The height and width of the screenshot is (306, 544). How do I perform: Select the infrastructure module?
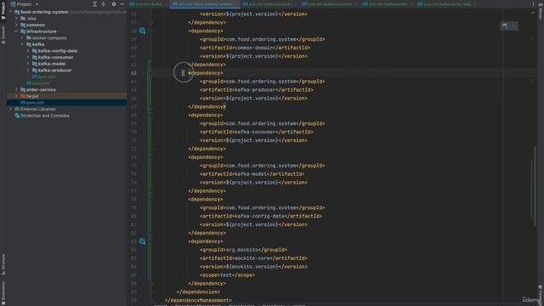point(42,31)
